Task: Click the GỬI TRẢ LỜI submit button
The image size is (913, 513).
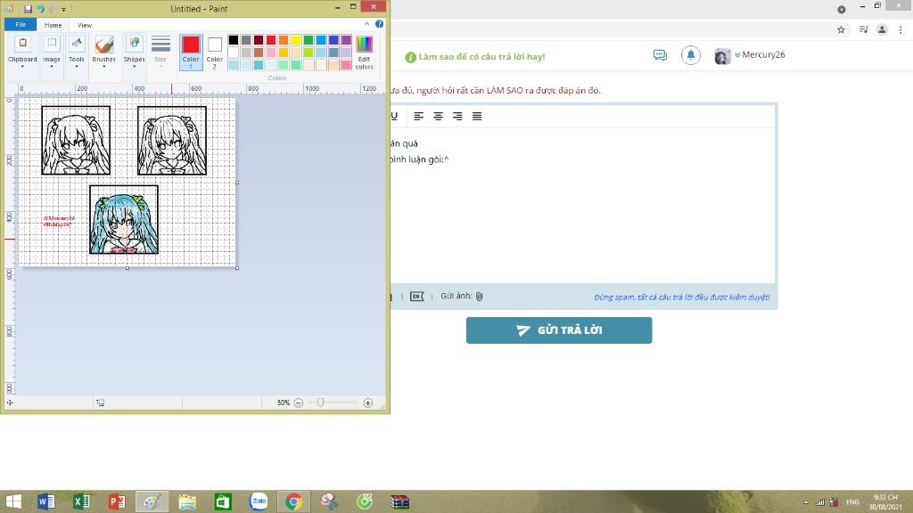Action: 559,330
